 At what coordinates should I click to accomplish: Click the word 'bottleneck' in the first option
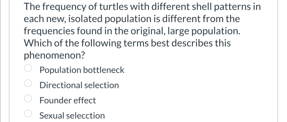tap(104, 70)
